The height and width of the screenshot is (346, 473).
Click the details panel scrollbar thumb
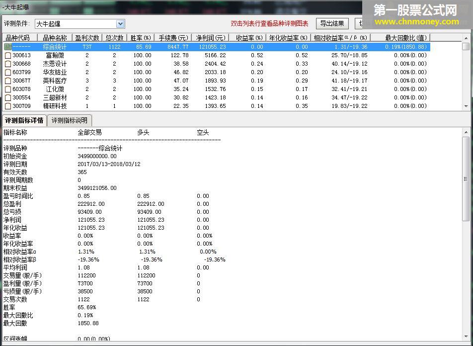[466, 179]
